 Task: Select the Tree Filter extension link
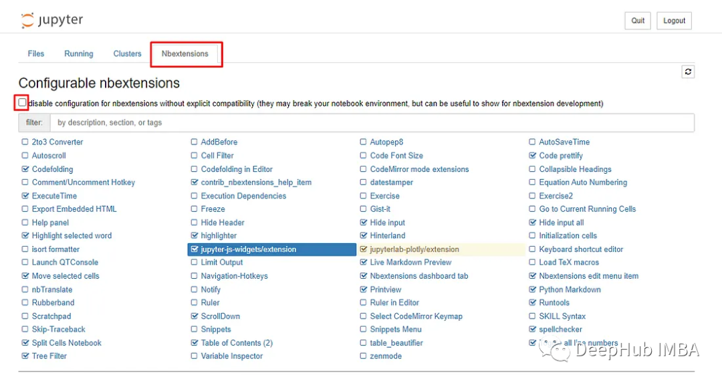click(49, 356)
